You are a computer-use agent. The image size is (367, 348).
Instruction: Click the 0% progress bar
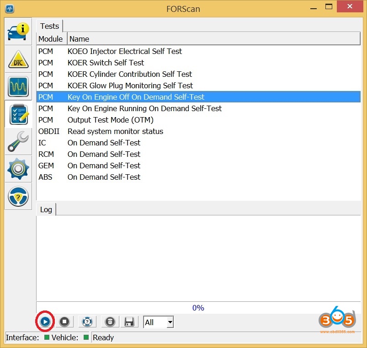(x=198, y=308)
